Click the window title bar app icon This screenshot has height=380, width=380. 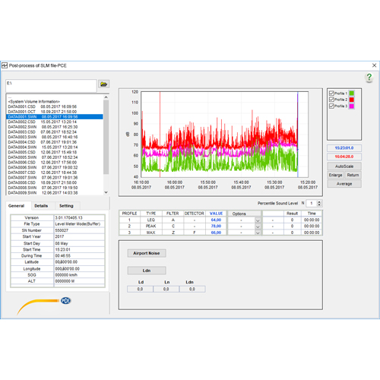click(x=5, y=65)
